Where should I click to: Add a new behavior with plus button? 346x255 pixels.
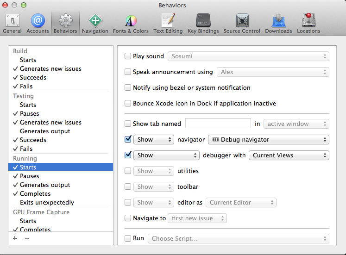coord(15,238)
